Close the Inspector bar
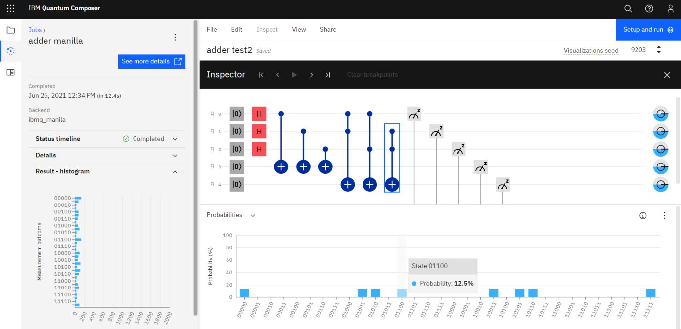The height and width of the screenshot is (329, 681). point(667,75)
